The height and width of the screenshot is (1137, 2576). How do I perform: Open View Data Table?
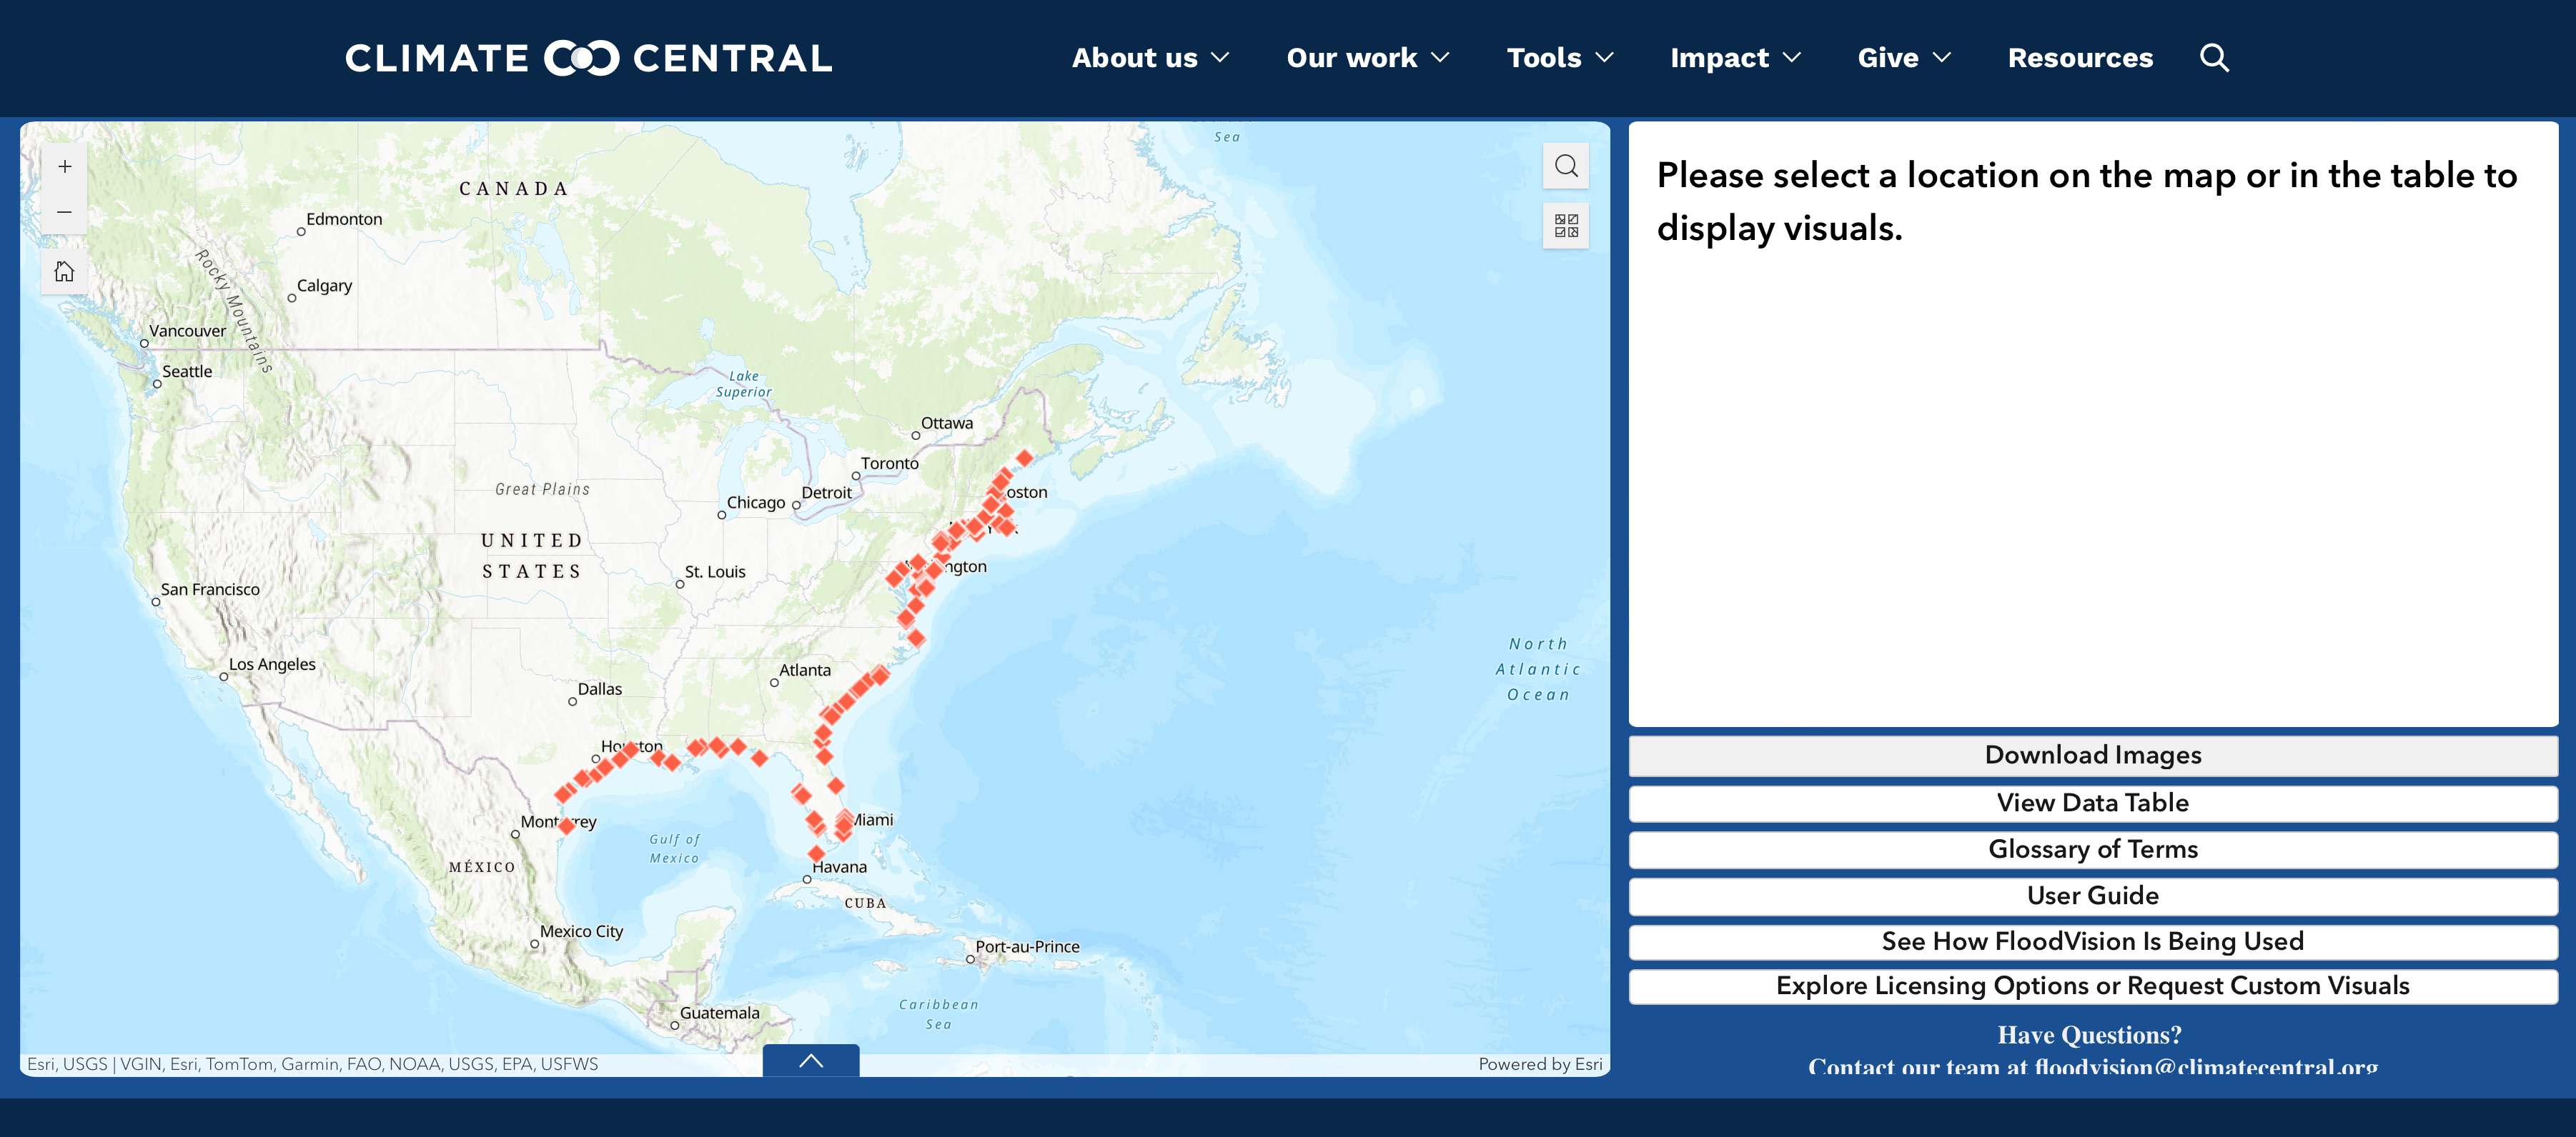click(2092, 802)
